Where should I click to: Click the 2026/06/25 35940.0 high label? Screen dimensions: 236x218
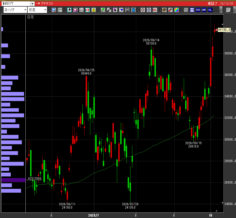[x=86, y=72]
